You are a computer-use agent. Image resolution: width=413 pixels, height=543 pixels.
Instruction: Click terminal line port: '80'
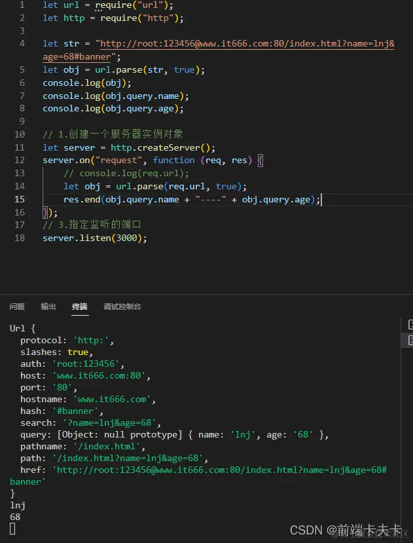tap(49, 388)
